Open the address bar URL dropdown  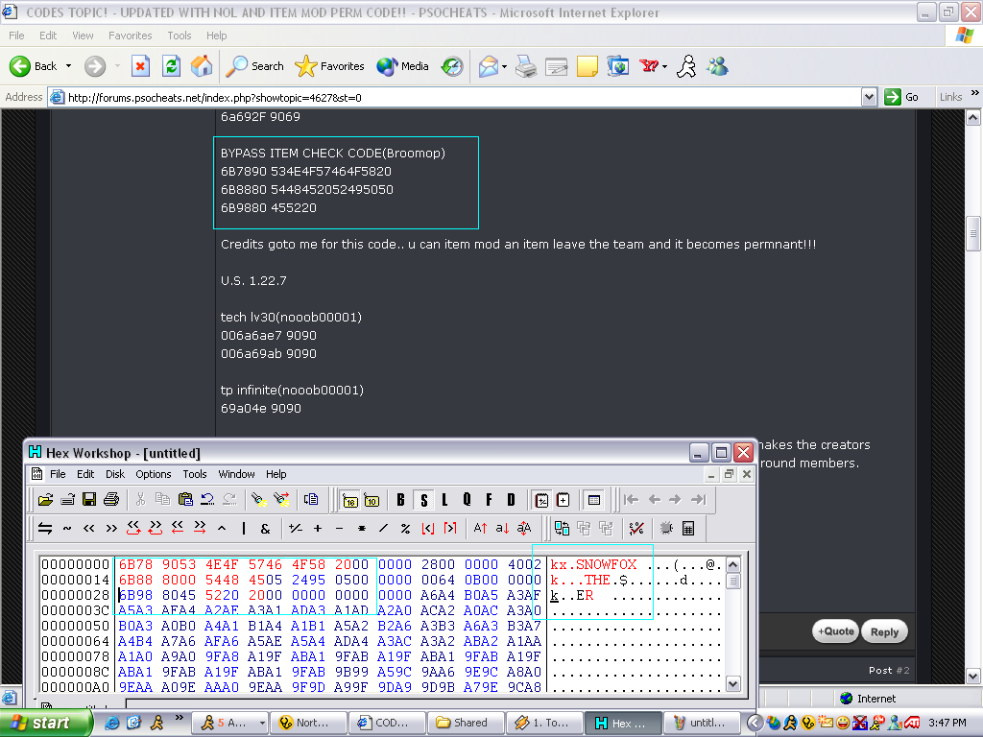[x=868, y=97]
